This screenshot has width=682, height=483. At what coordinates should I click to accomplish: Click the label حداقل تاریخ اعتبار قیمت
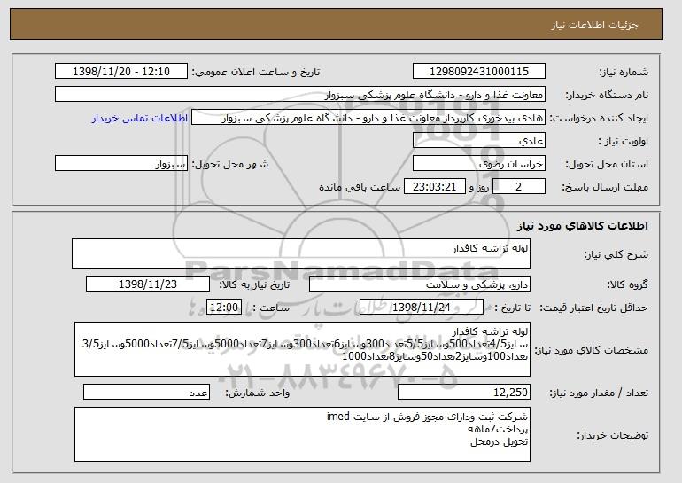pos(594,308)
